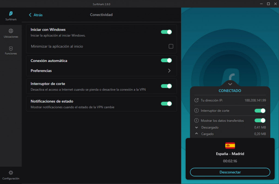279x184 pixels.
Task: Click the IP address 188.208.141.99
Action: (x=255, y=100)
